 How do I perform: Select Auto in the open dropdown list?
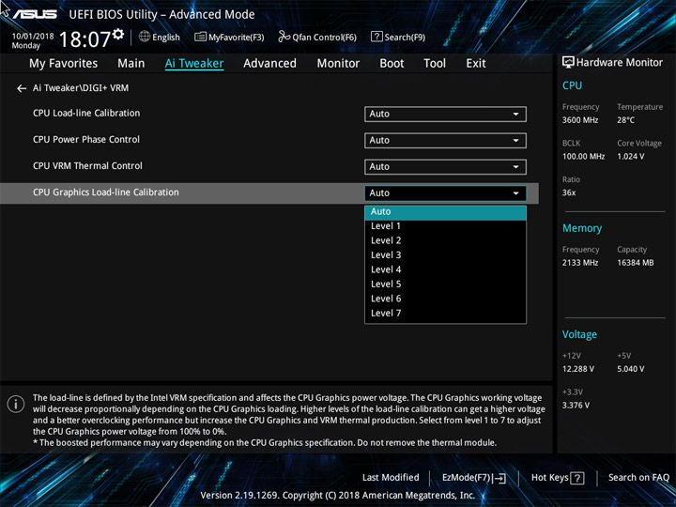[445, 212]
